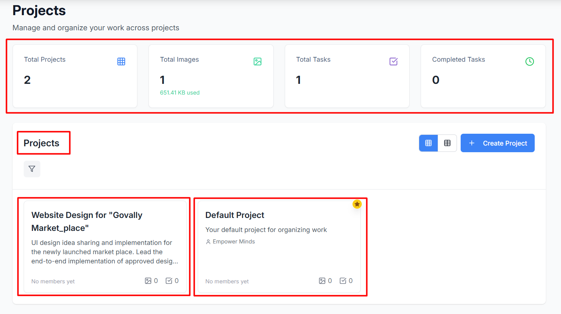This screenshot has height=314, width=561.
Task: Click the Create Project button
Action: 497,143
